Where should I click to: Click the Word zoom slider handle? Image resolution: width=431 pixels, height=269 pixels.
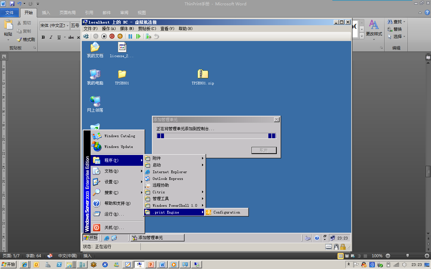point(407,256)
